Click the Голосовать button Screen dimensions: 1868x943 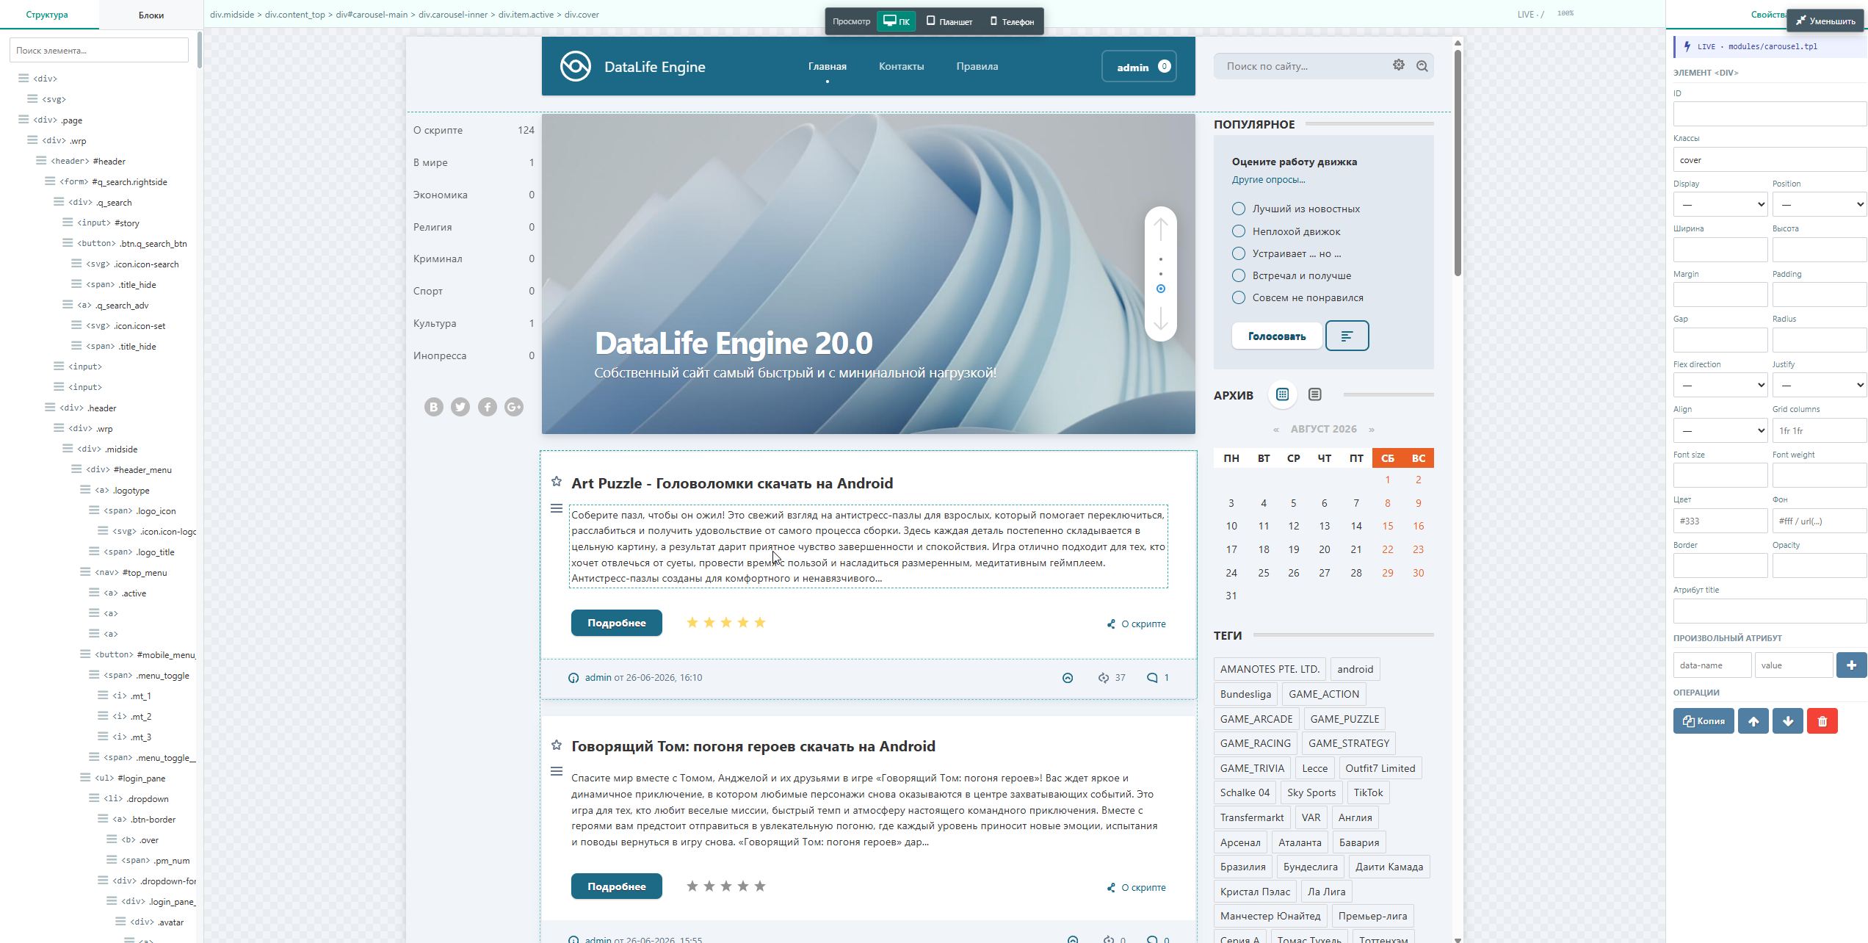1277,336
